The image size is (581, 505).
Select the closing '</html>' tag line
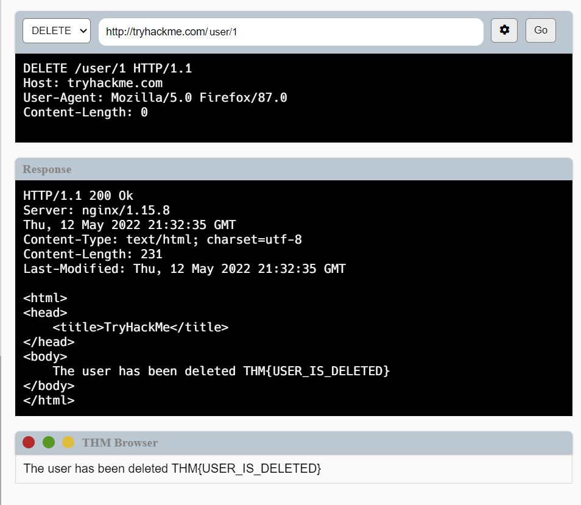coord(49,400)
